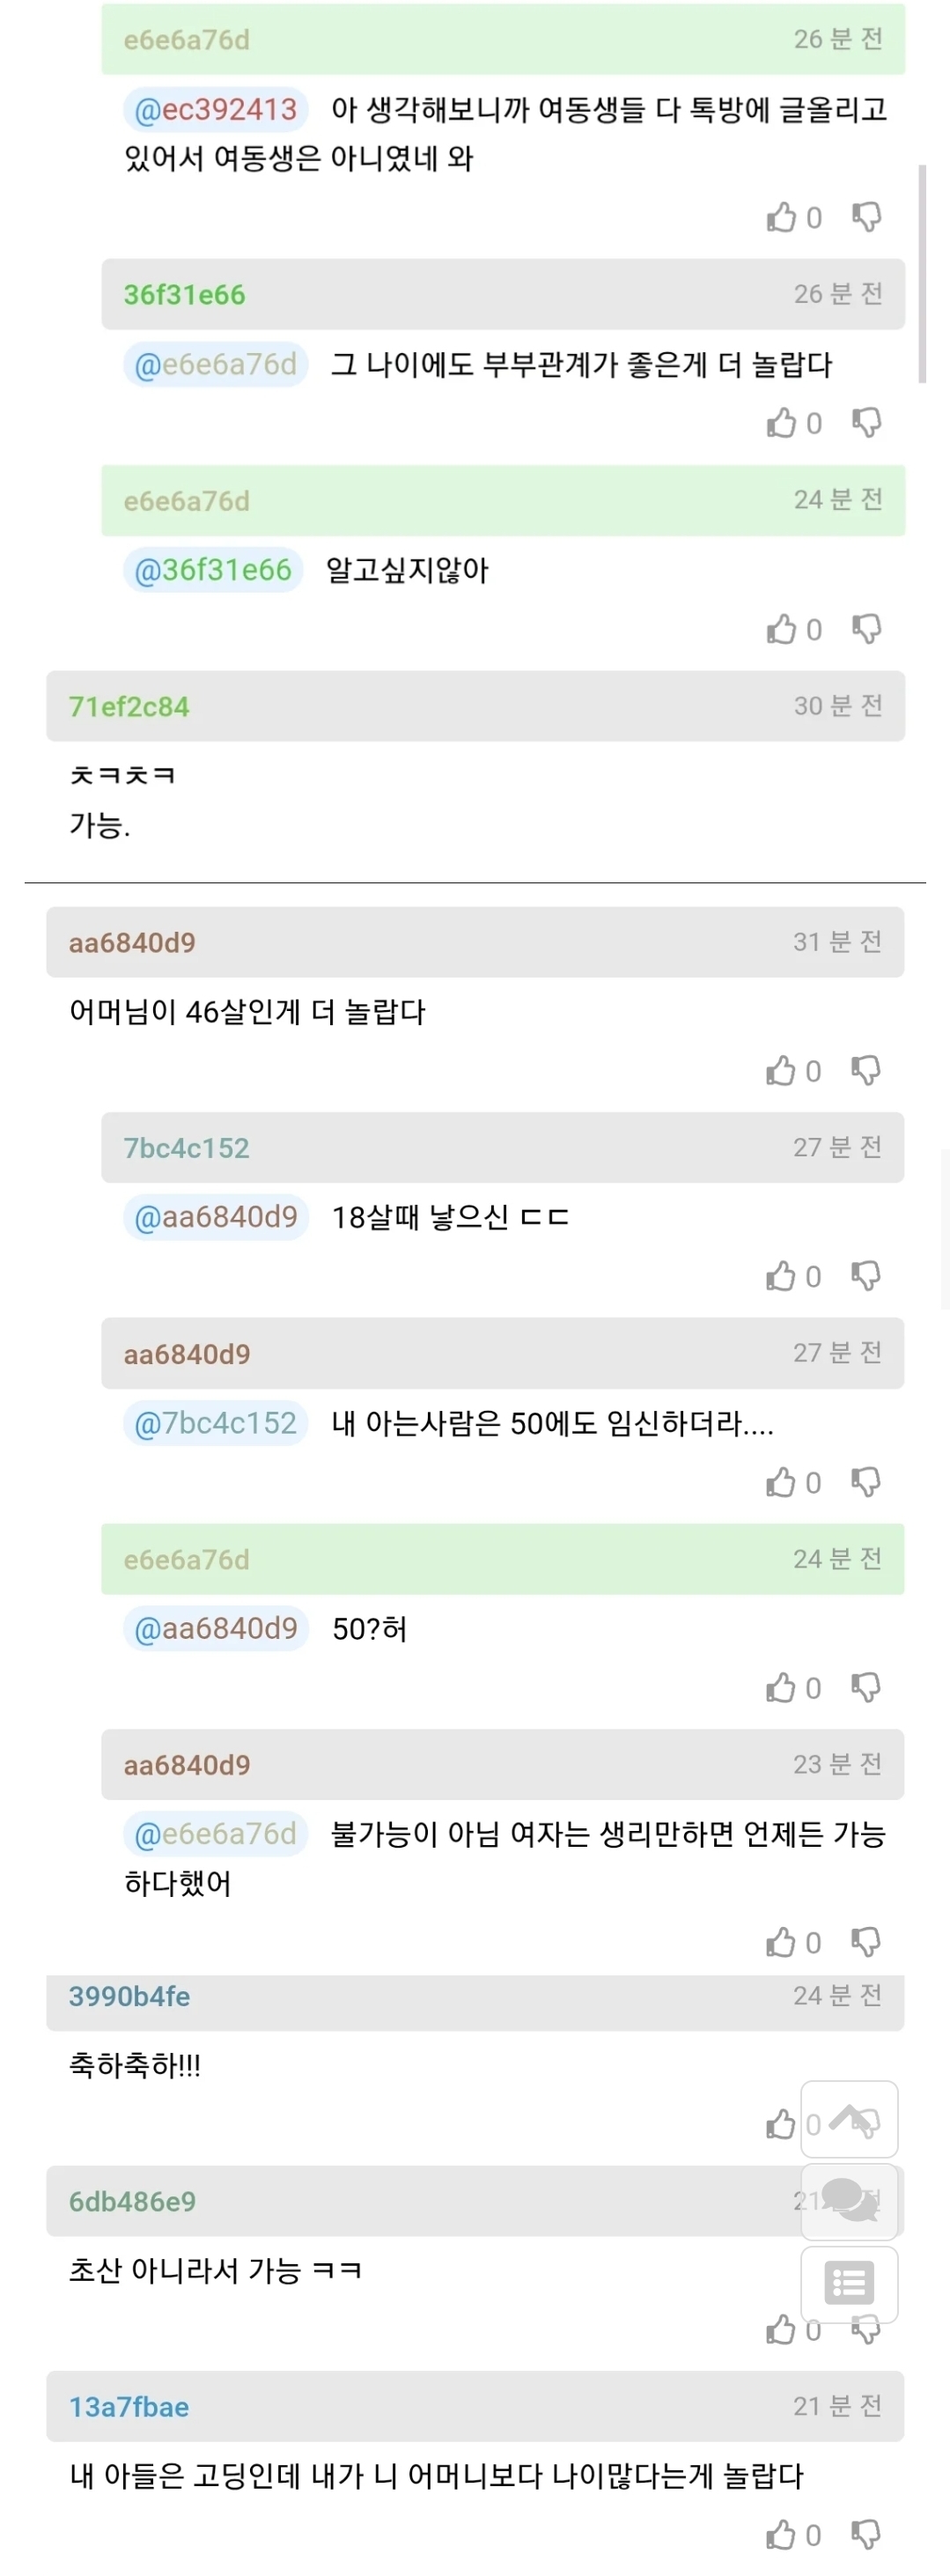Dislike the "초산 아니라서 가능 ㅋㅋ" comment

coord(868,2329)
